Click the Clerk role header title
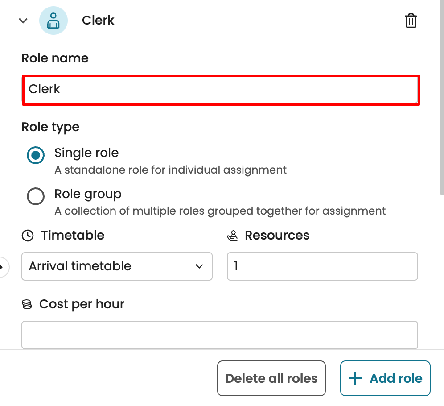 tap(98, 21)
